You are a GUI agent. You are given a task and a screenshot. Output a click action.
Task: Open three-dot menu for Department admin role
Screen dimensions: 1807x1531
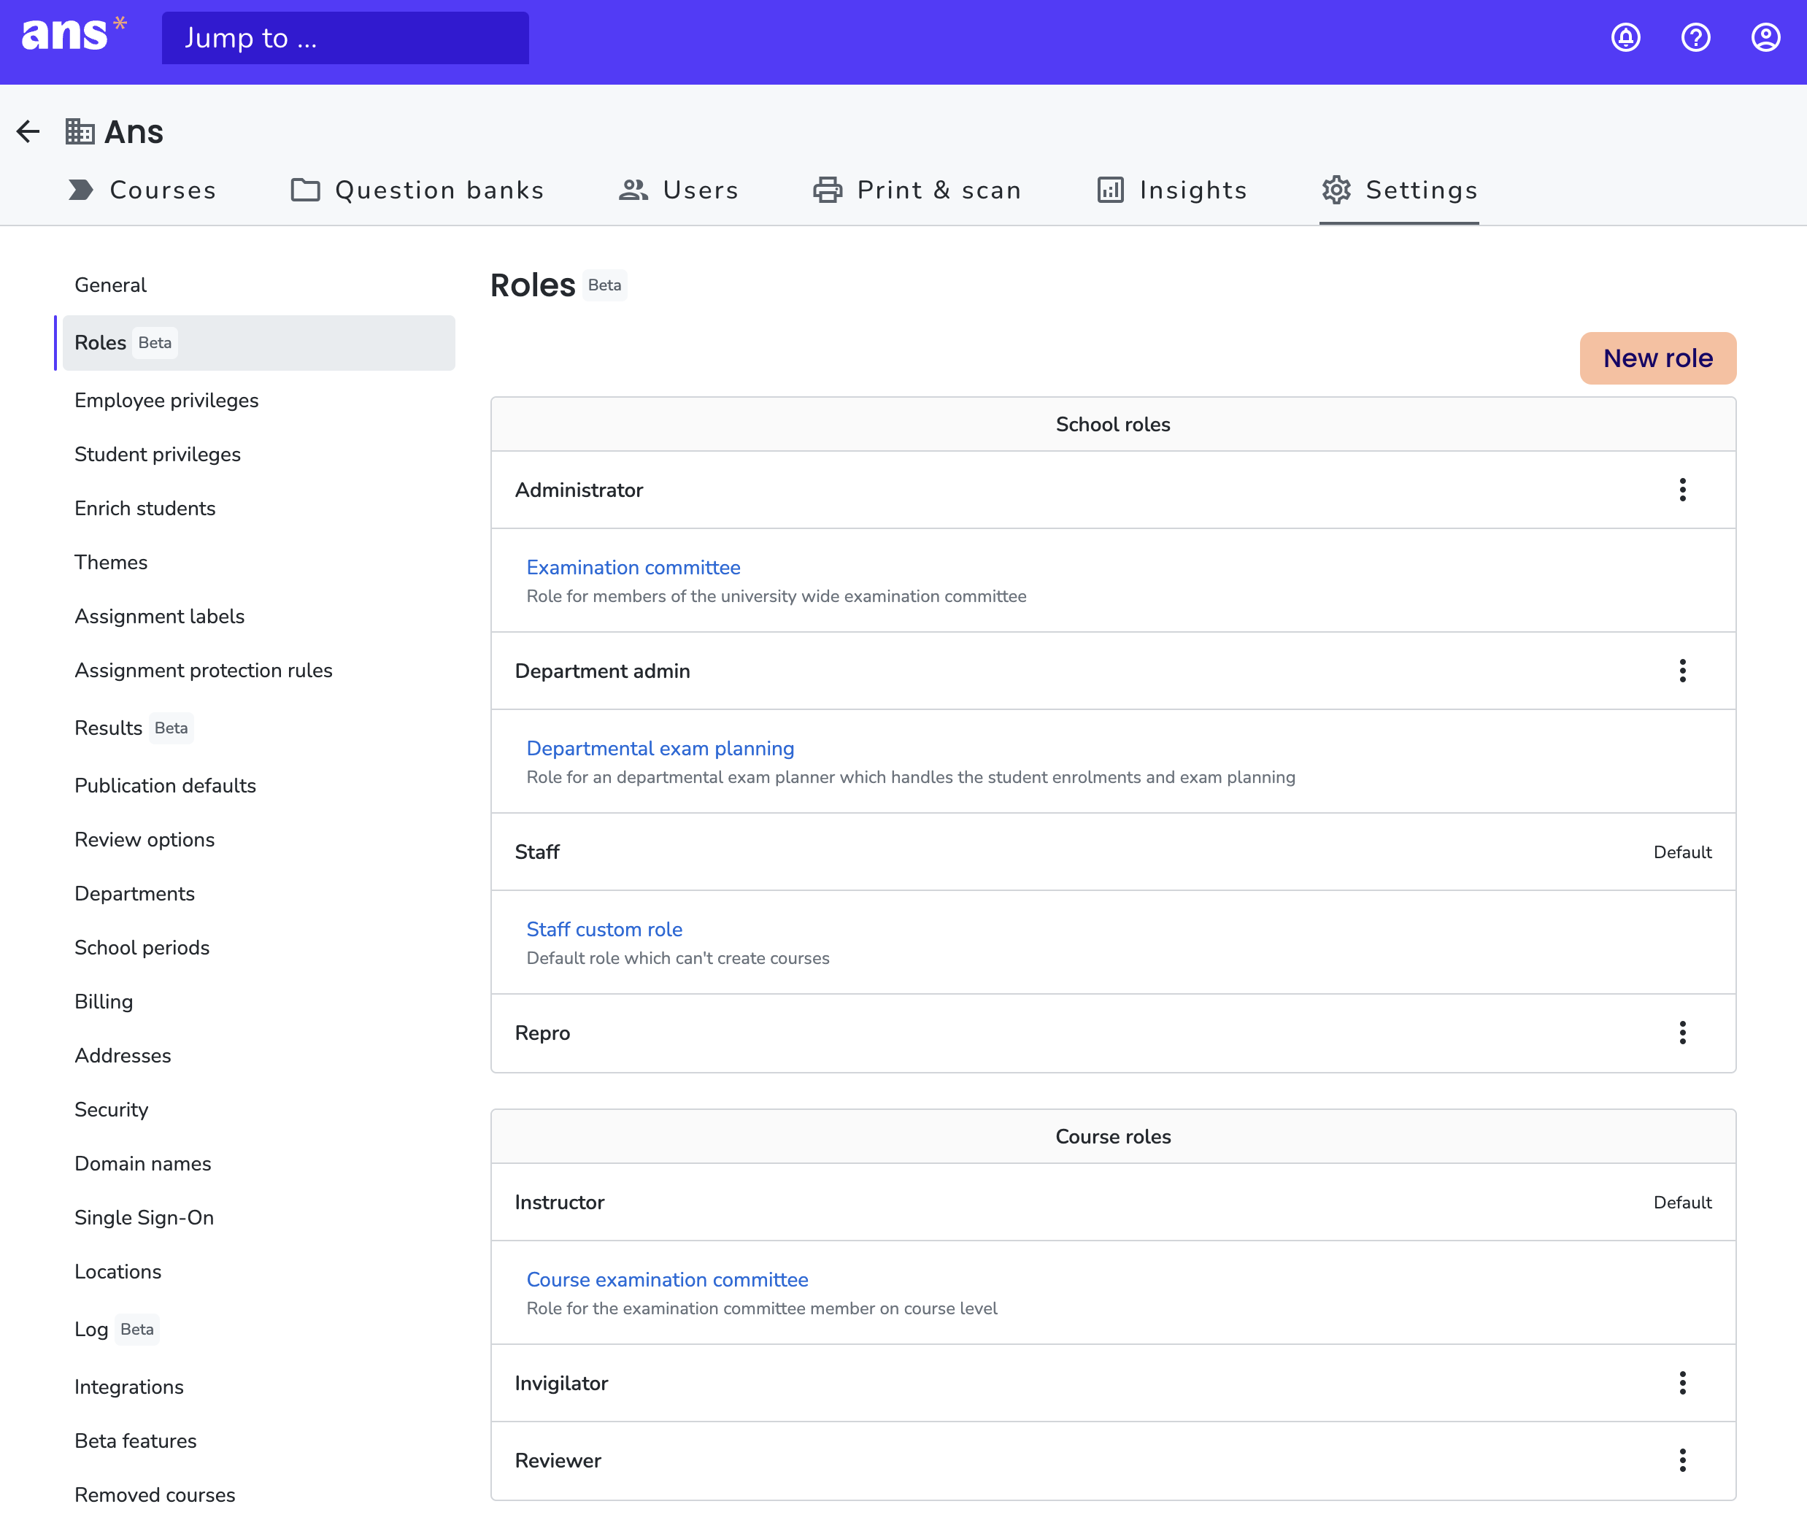1682,671
